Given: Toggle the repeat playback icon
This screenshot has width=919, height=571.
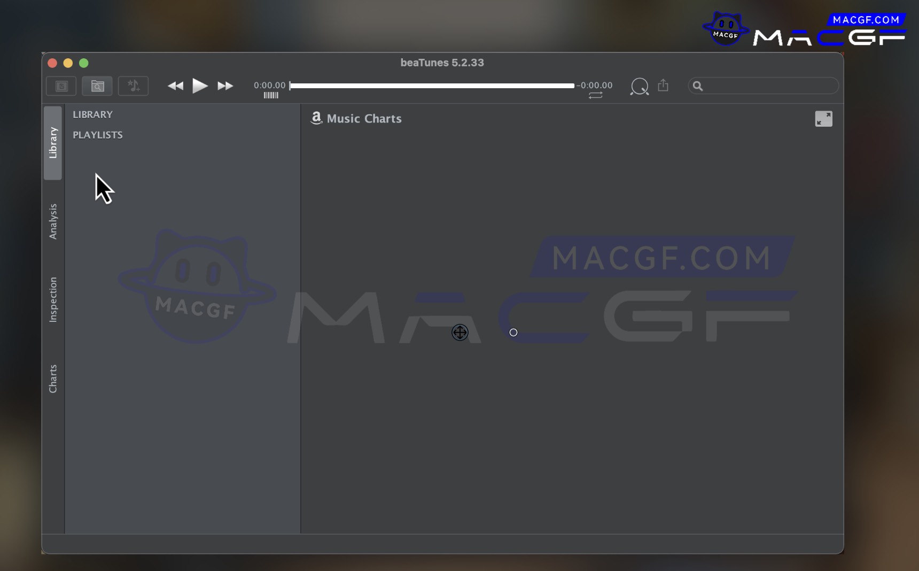Looking at the screenshot, I should [x=595, y=96].
